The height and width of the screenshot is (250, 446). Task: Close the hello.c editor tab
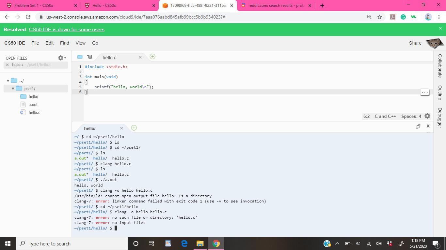[140, 57]
